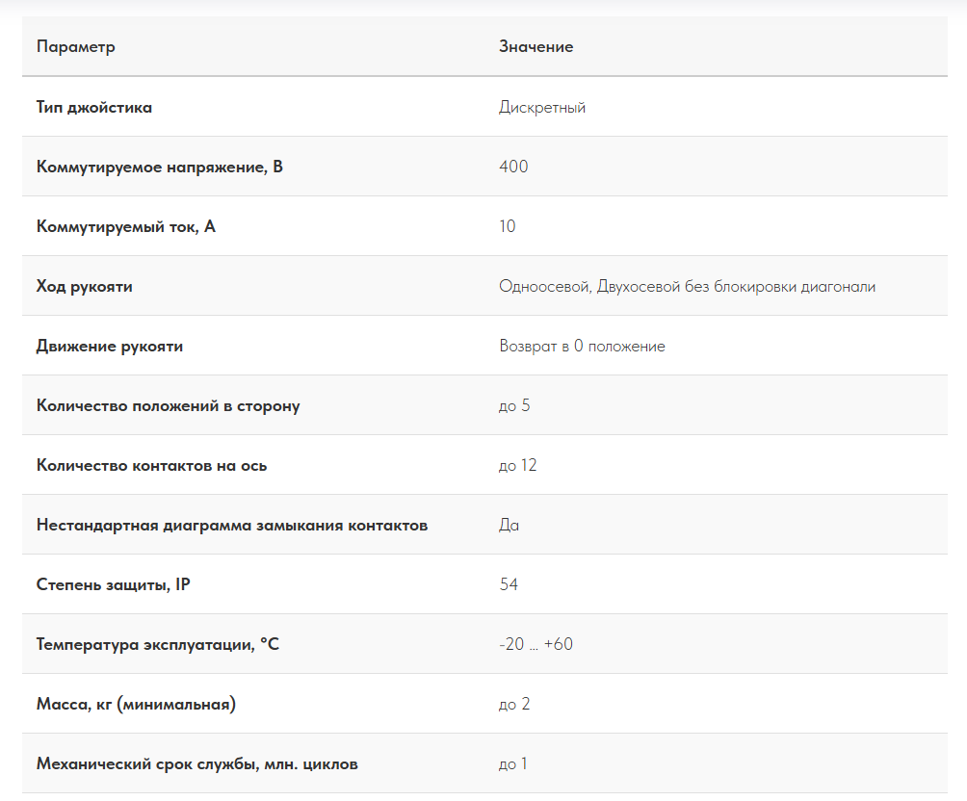Select the "Движение рукояти" label
The image size is (967, 801).
(110, 346)
